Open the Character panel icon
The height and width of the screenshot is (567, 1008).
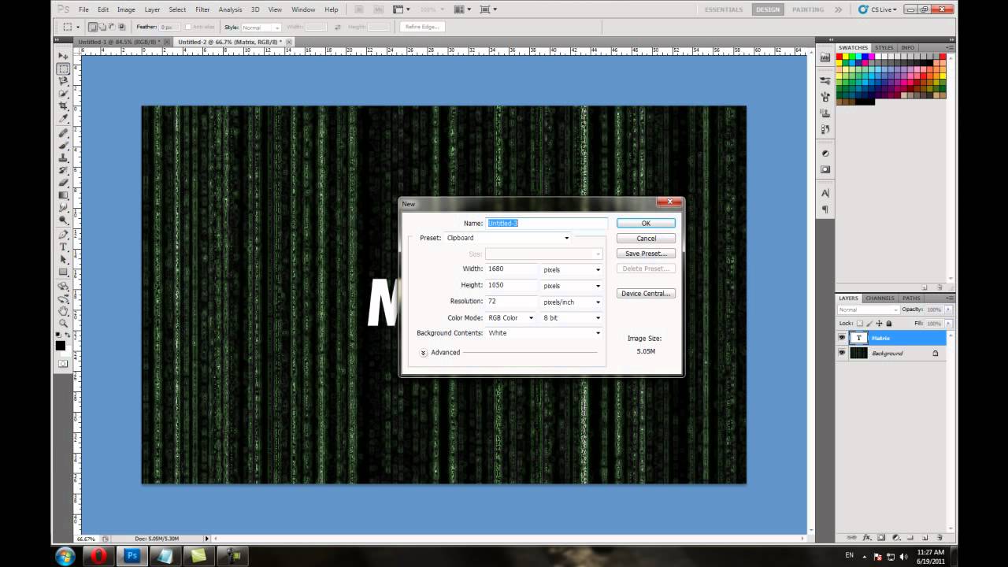click(825, 193)
